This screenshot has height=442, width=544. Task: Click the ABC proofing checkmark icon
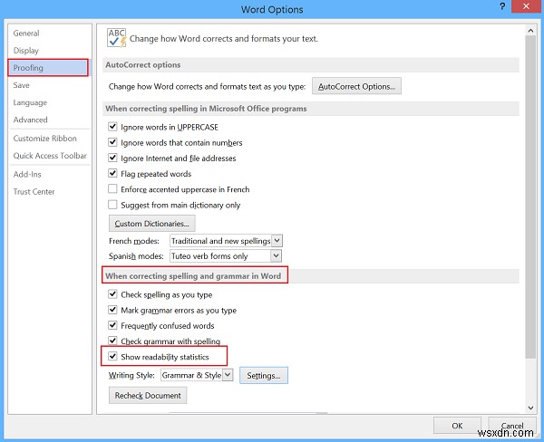(116, 38)
